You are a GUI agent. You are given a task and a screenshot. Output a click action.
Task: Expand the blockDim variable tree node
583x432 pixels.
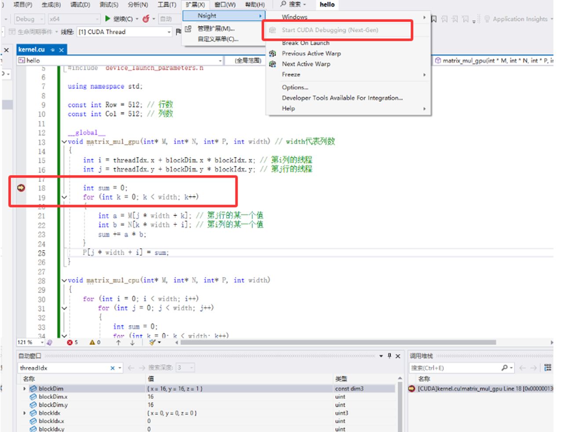(x=25, y=389)
